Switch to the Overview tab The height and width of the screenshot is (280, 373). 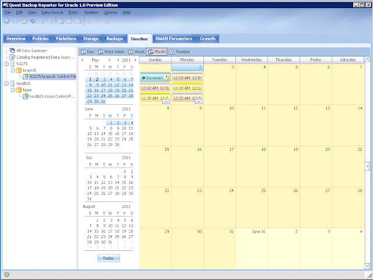pos(16,38)
